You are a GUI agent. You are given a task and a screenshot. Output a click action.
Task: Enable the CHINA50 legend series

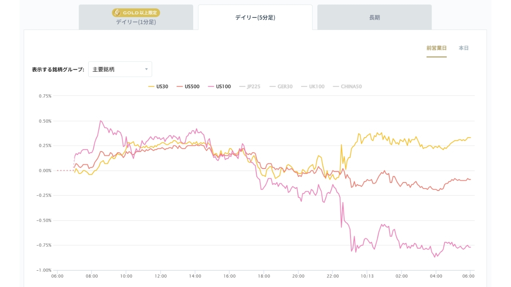click(x=347, y=86)
